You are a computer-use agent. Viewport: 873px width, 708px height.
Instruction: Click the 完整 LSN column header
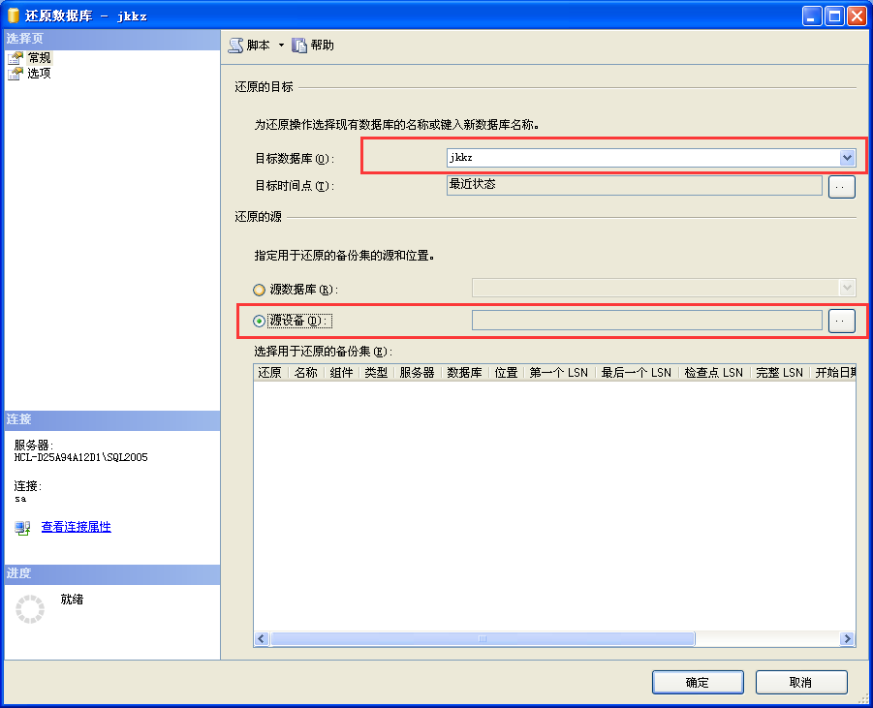tap(779, 372)
